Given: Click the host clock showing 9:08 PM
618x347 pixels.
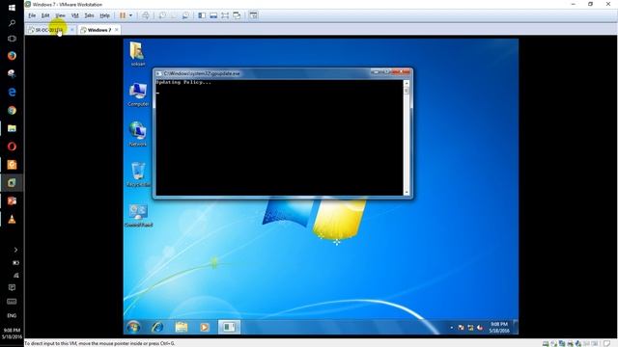Looking at the screenshot, I should click(12, 334).
